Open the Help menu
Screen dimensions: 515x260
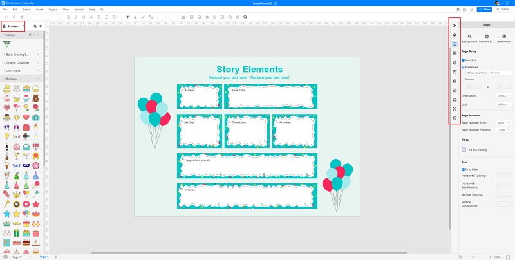point(92,10)
